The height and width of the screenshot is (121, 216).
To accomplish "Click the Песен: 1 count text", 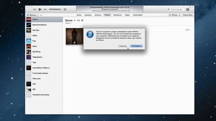I will (69, 23).
